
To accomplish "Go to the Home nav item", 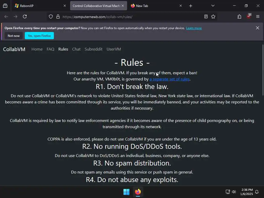I will click(37, 49).
